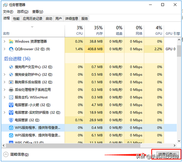The width and height of the screenshot is (183, 163).
Task: Click the QQBrowser process icon
Action: (x=11, y=49)
